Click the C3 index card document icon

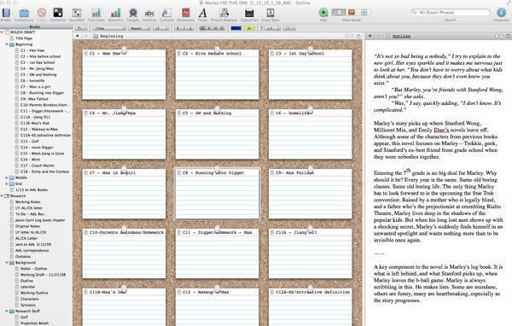coord(272,53)
